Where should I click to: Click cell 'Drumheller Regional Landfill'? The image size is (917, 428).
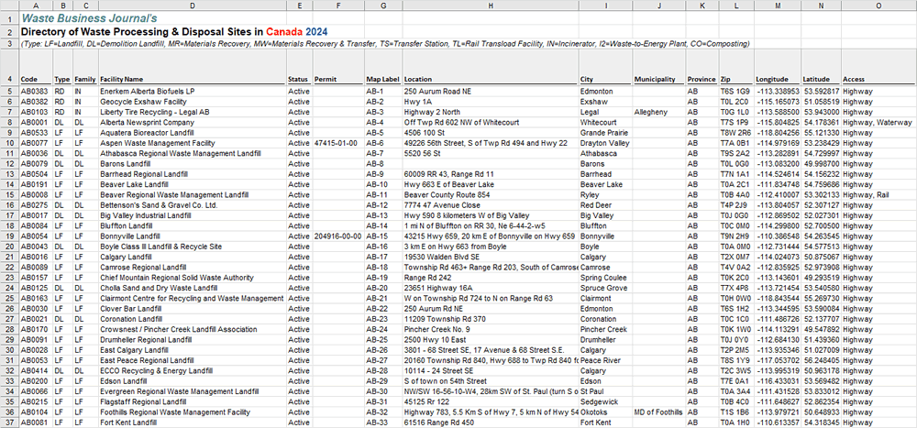coord(193,340)
